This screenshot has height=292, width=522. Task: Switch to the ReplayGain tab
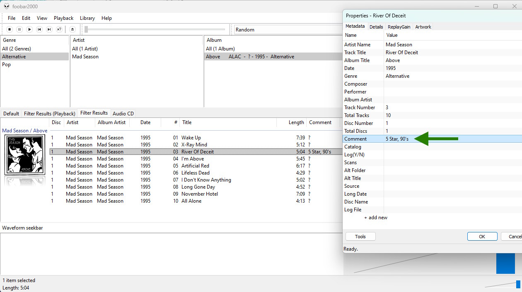[399, 27]
